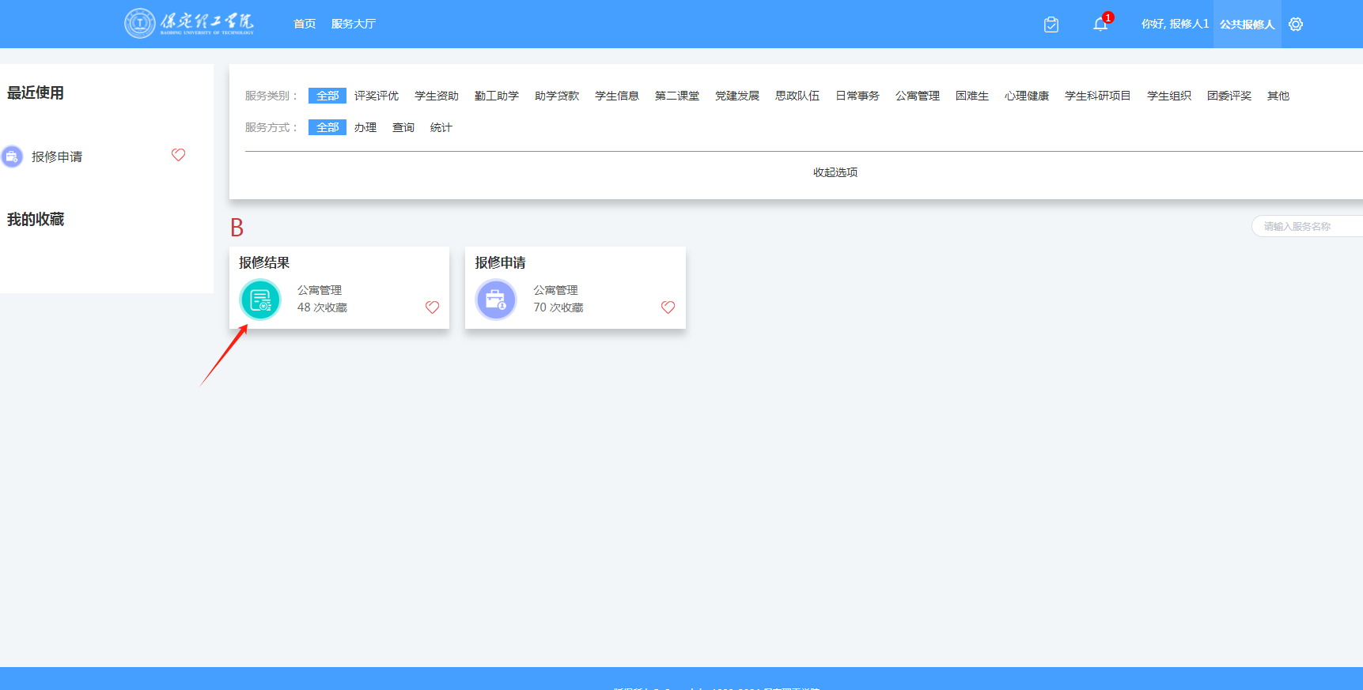The height and width of the screenshot is (690, 1363).
Task: Open the 报修申请 purple card icon
Action: [496, 300]
